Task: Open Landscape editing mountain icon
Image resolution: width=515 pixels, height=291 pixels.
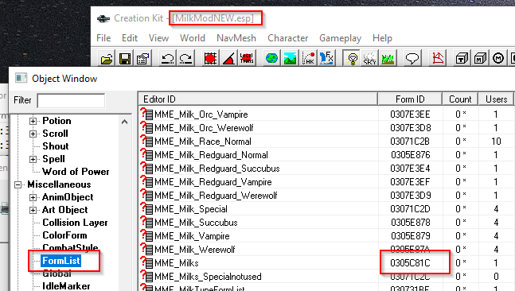Action: tap(290, 59)
